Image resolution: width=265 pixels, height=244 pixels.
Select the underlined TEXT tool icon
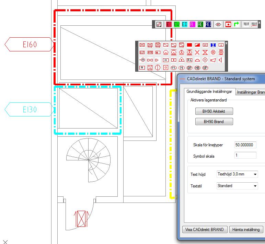point(254,24)
